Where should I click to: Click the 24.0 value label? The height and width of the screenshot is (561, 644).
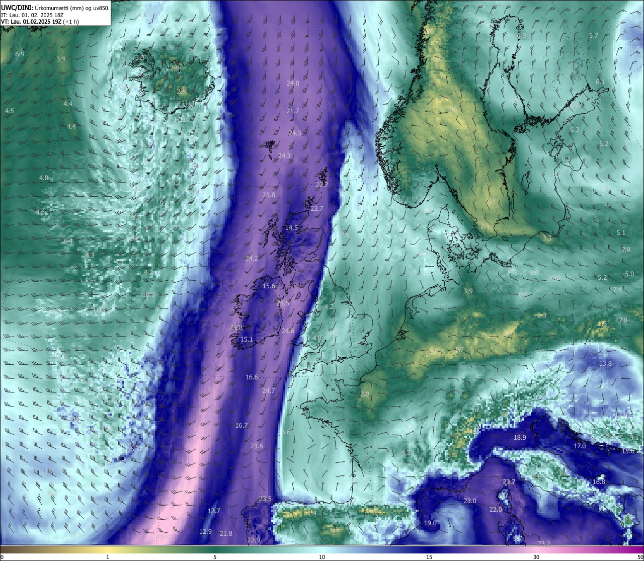point(293,83)
